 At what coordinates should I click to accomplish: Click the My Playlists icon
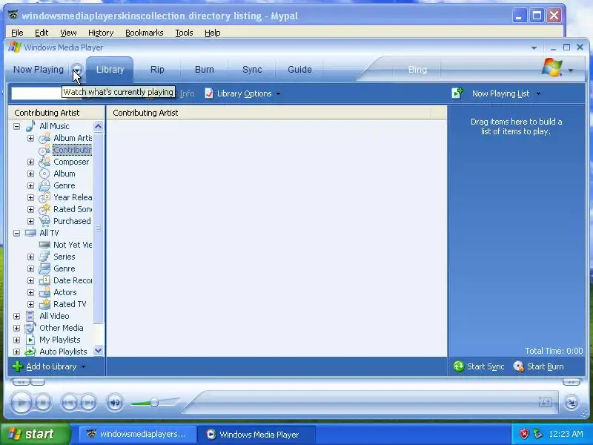(x=30, y=340)
